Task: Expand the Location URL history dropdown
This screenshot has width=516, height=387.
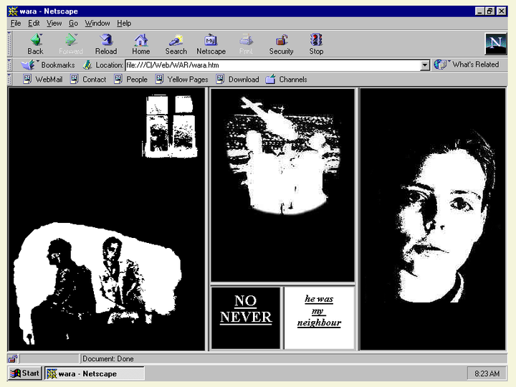Action: [424, 65]
